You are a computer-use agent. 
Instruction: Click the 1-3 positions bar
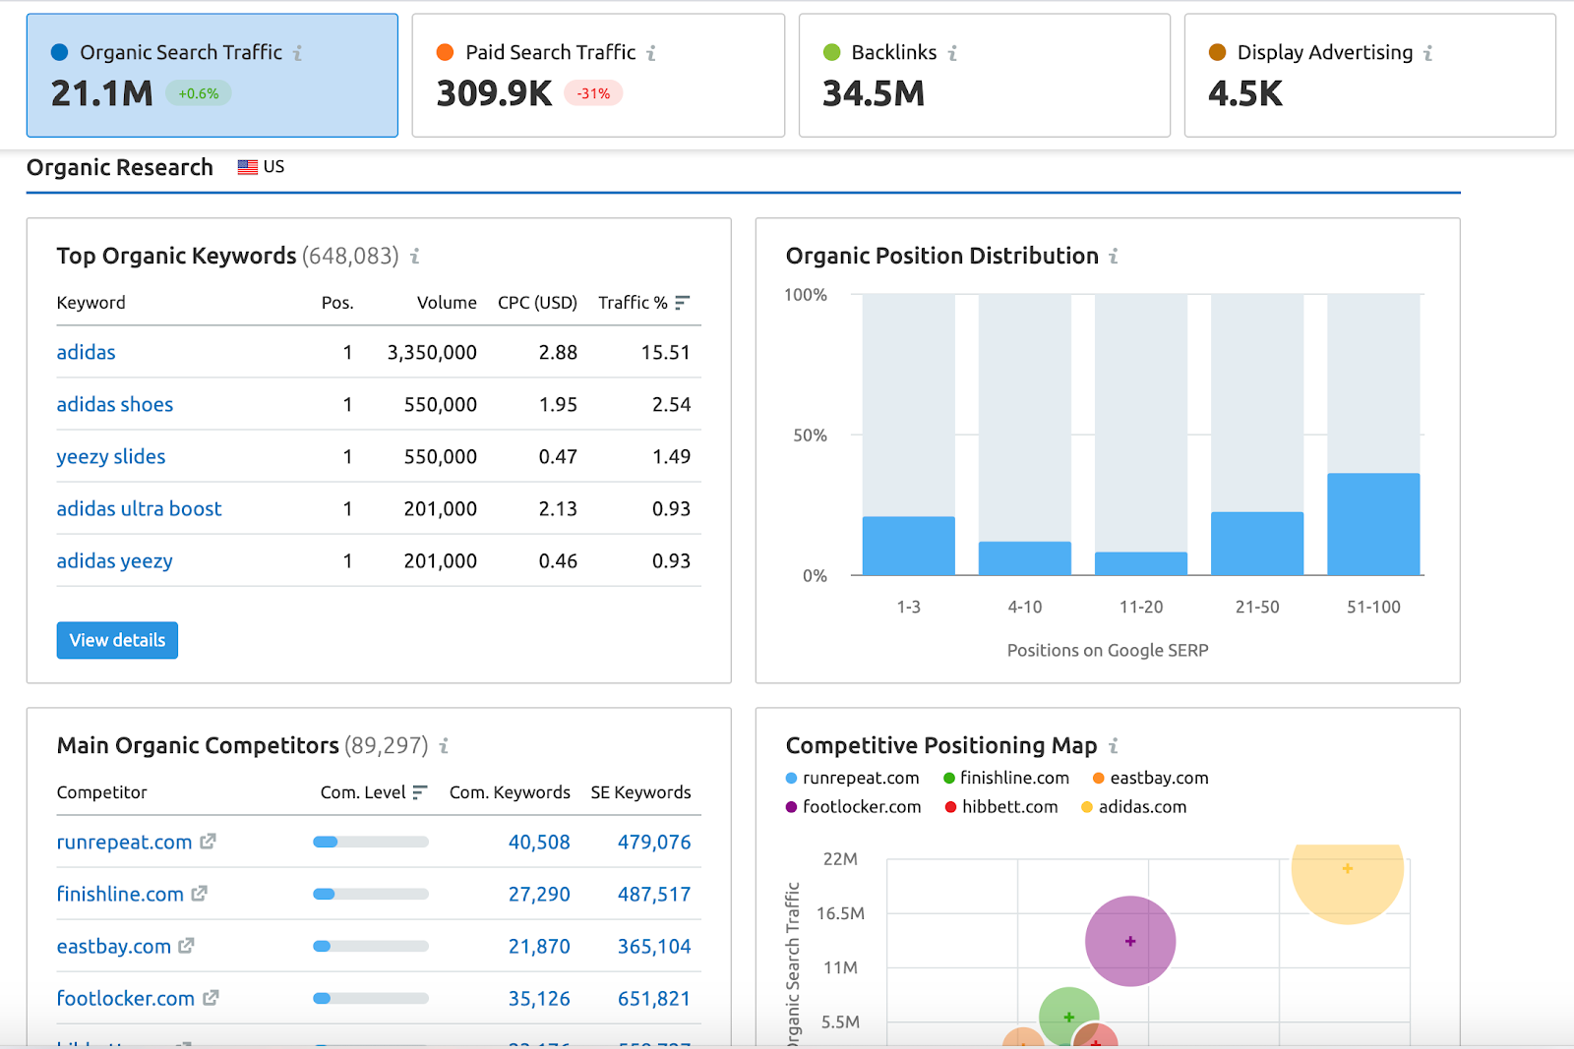click(x=909, y=546)
